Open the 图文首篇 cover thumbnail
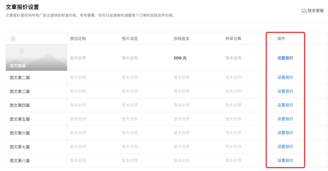The width and height of the screenshot is (328, 171). 36,58
